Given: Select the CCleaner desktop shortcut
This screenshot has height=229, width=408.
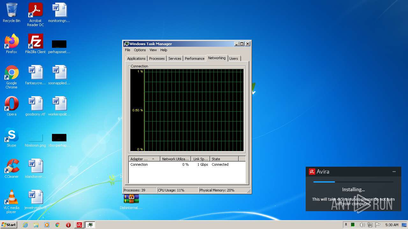Looking at the screenshot, I should (11, 169).
